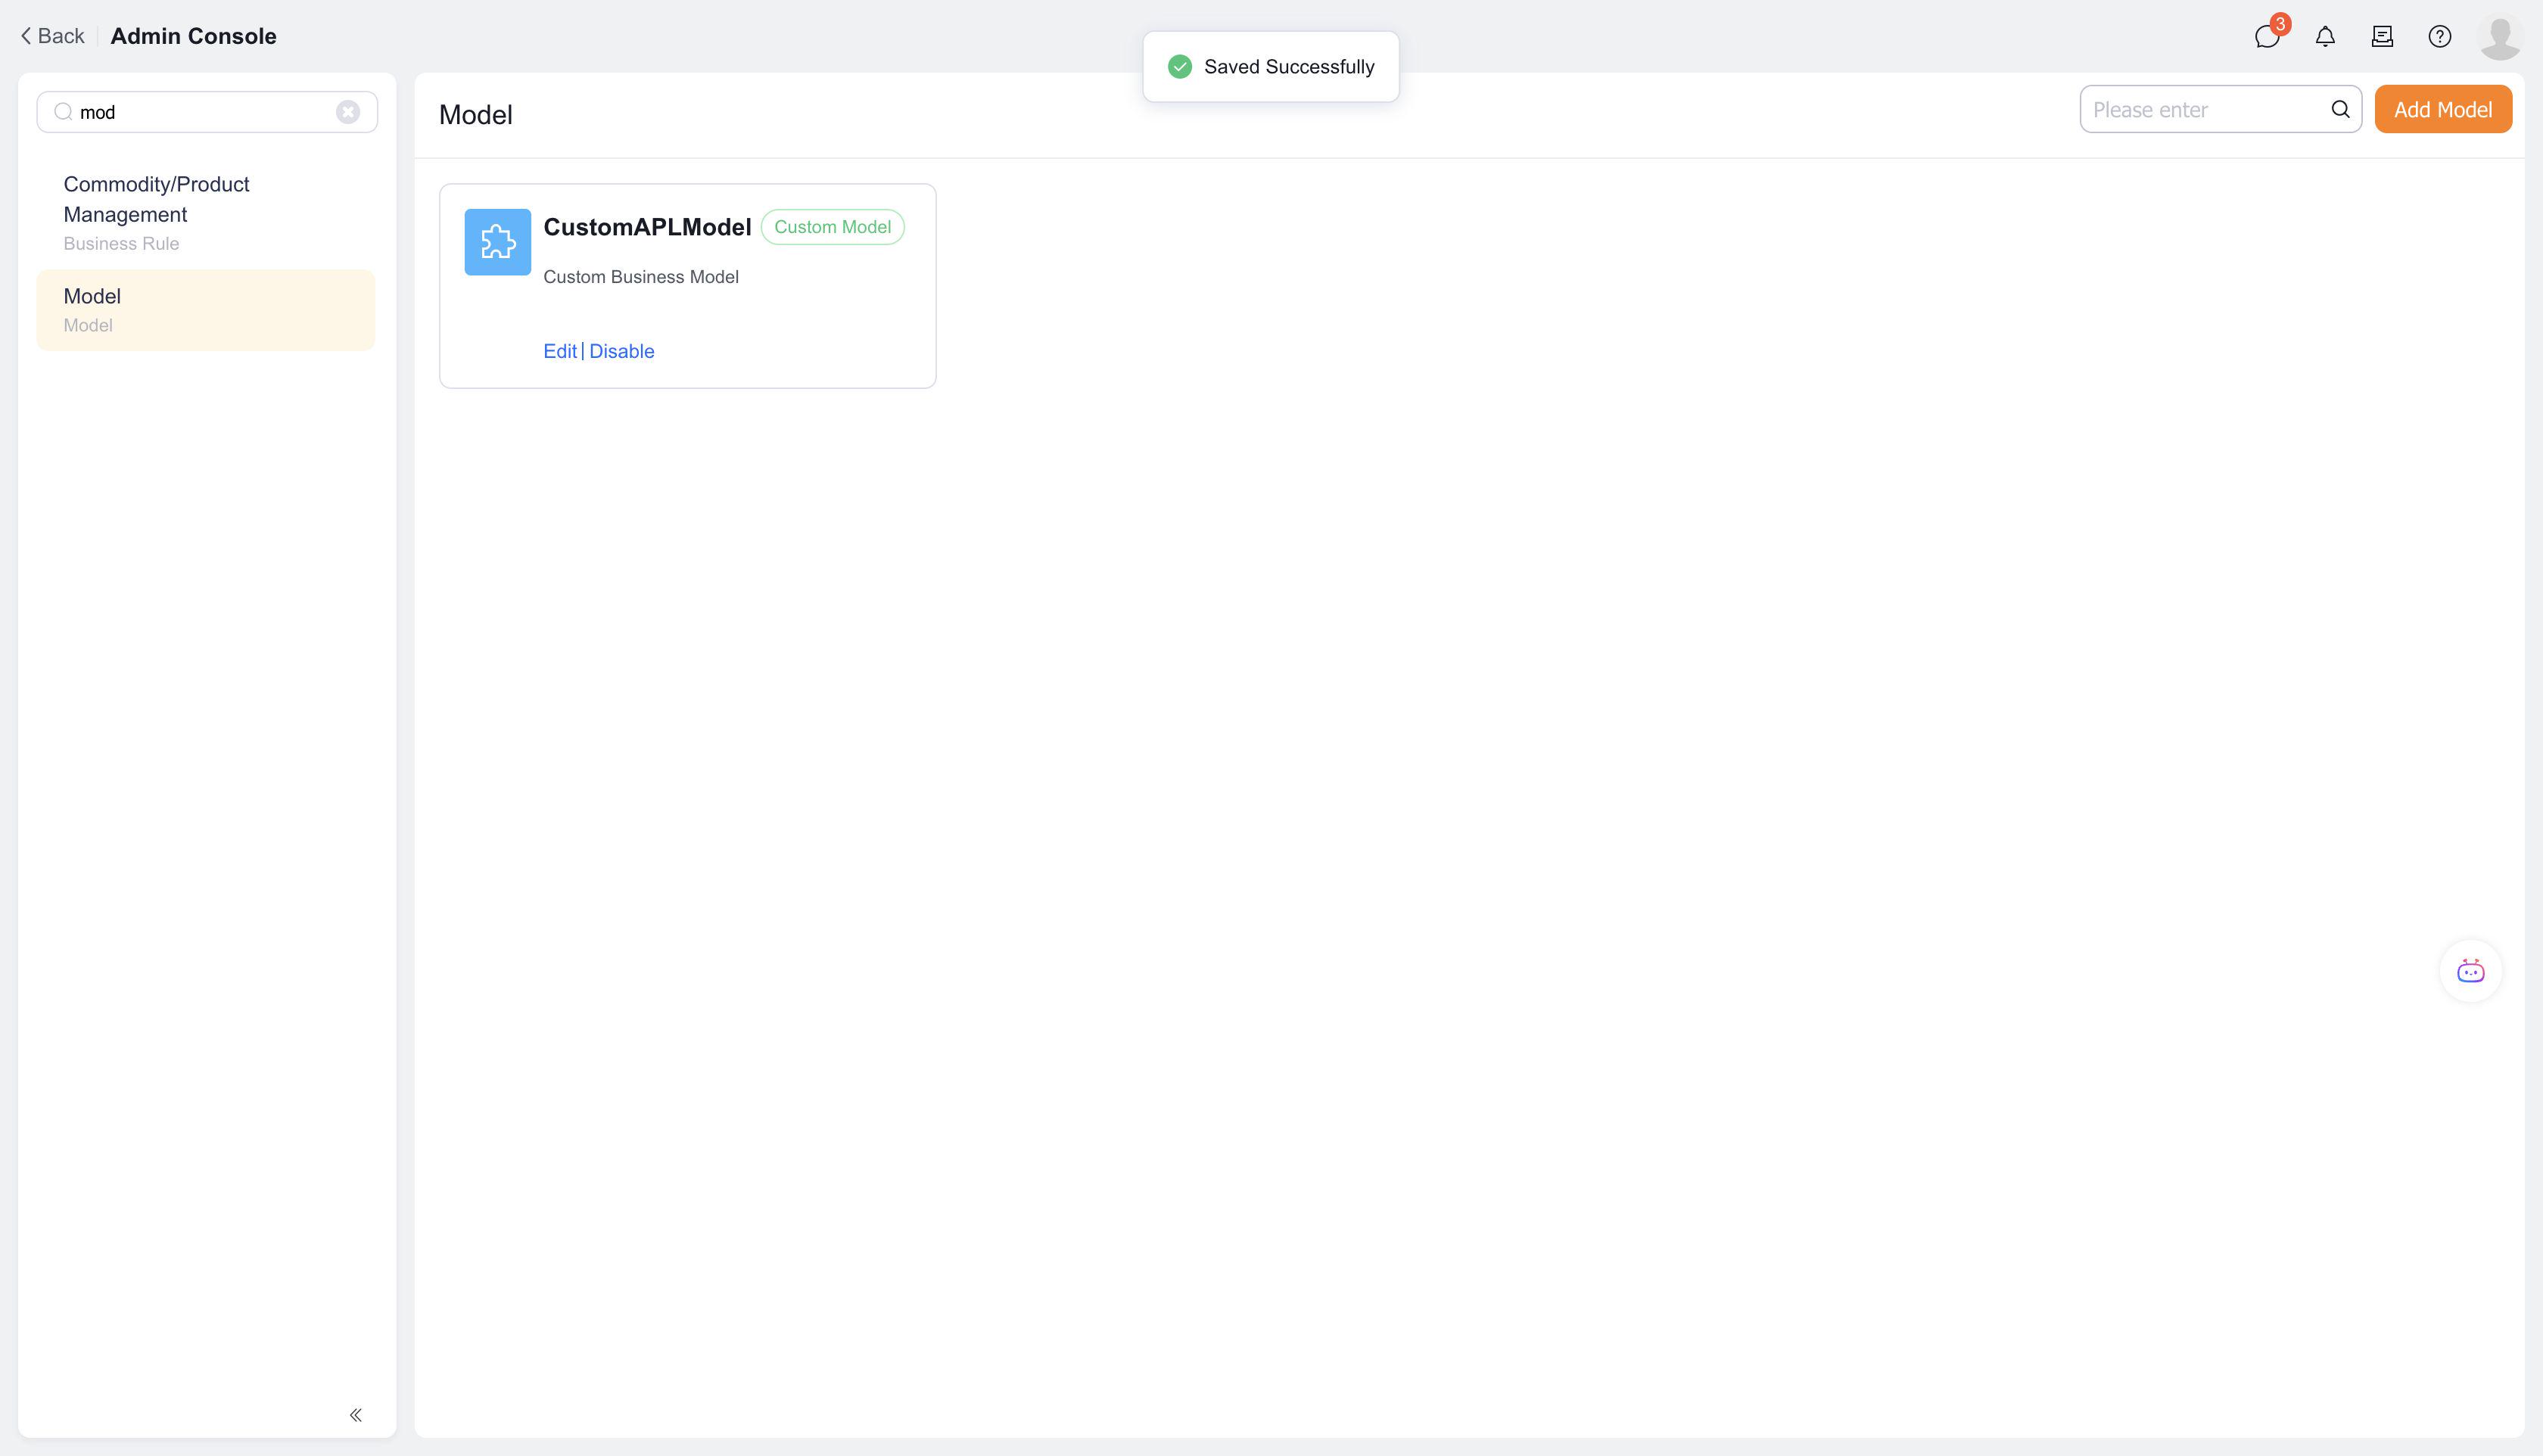2543x1456 pixels.
Task: Select the Model sidebar item
Action: tap(205, 309)
